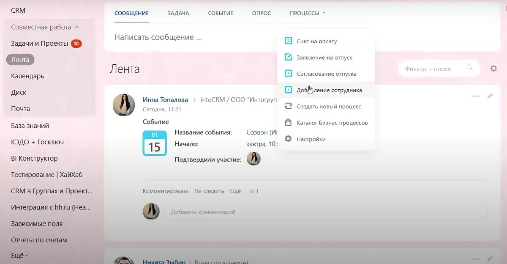507x264 pixels.
Task: Click the calendar date icon showing 15
Action: pyautogui.click(x=154, y=143)
